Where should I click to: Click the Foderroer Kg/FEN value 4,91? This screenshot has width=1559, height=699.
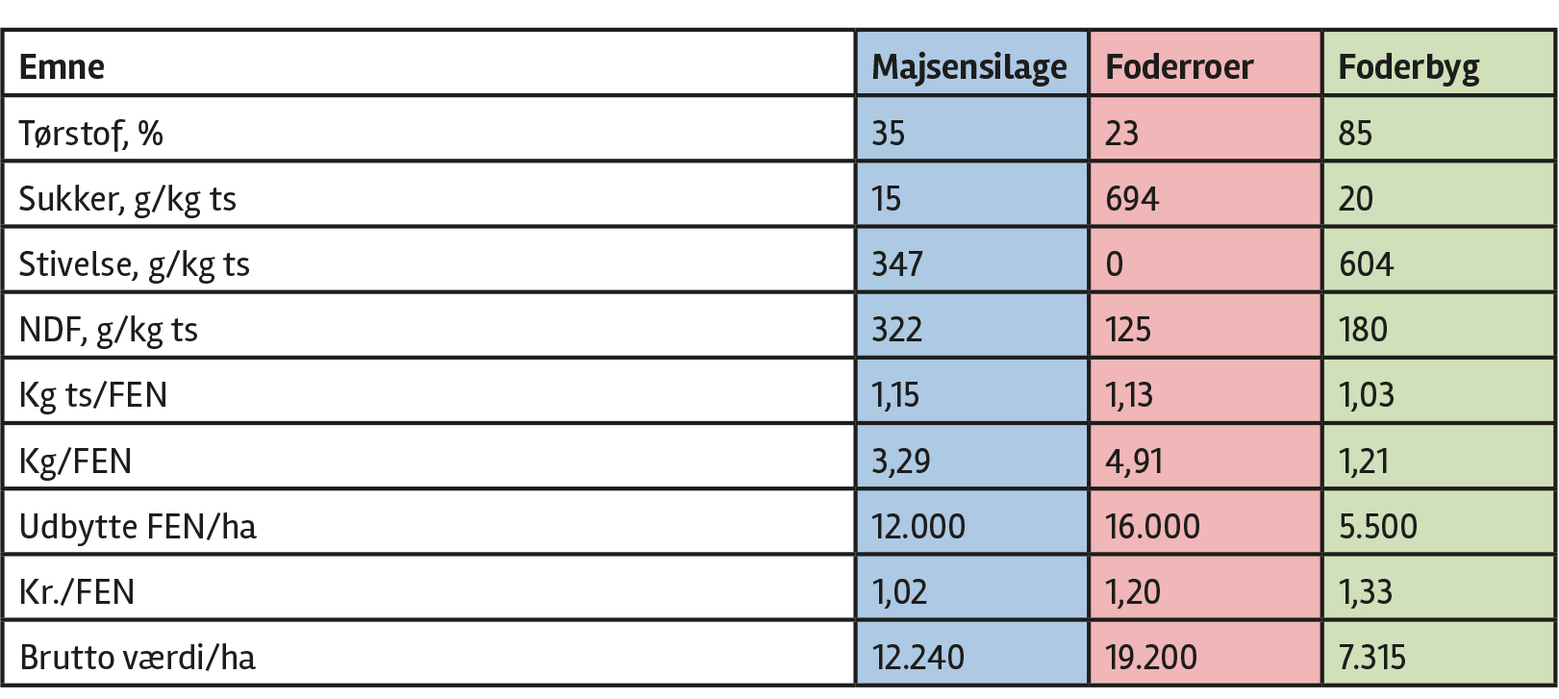[1133, 462]
